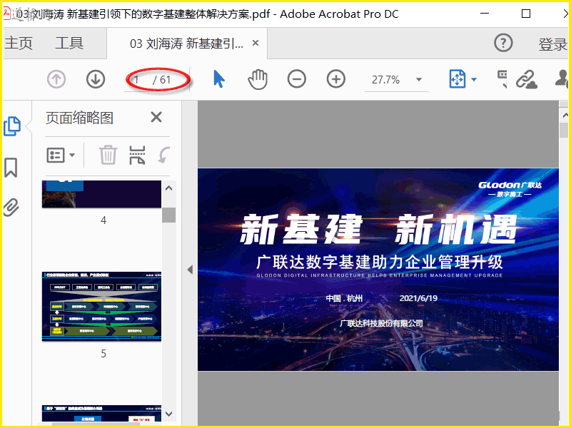The image size is (571, 428).
Task: Collapse the navigation pane with left triangle
Action: [190, 270]
